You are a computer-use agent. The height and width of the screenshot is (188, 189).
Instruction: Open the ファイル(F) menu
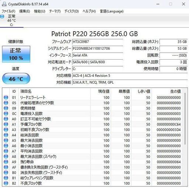coord(8,11)
